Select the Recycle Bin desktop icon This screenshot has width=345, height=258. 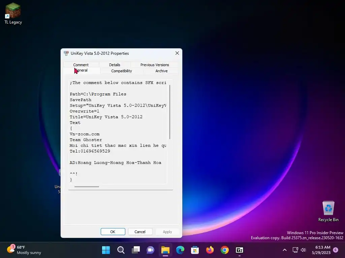pyautogui.click(x=328, y=211)
